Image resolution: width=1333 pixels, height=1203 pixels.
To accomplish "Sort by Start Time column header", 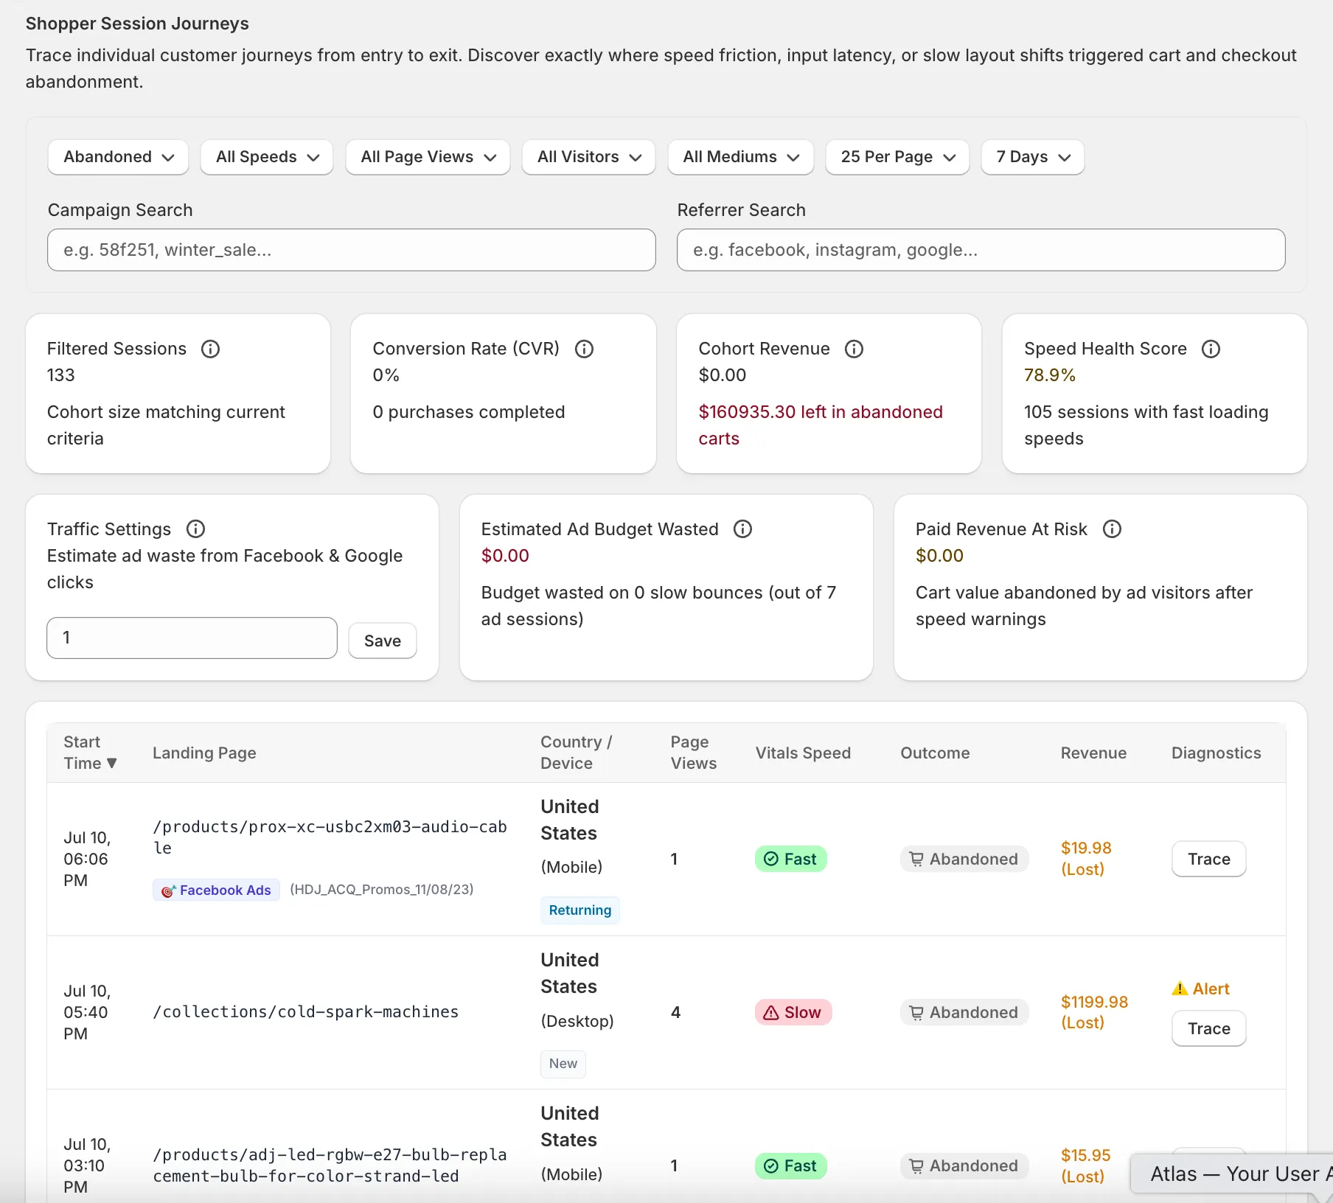I will pos(91,753).
